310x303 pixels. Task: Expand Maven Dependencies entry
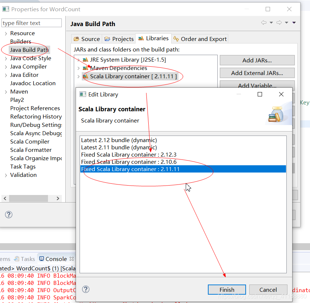coord(78,68)
